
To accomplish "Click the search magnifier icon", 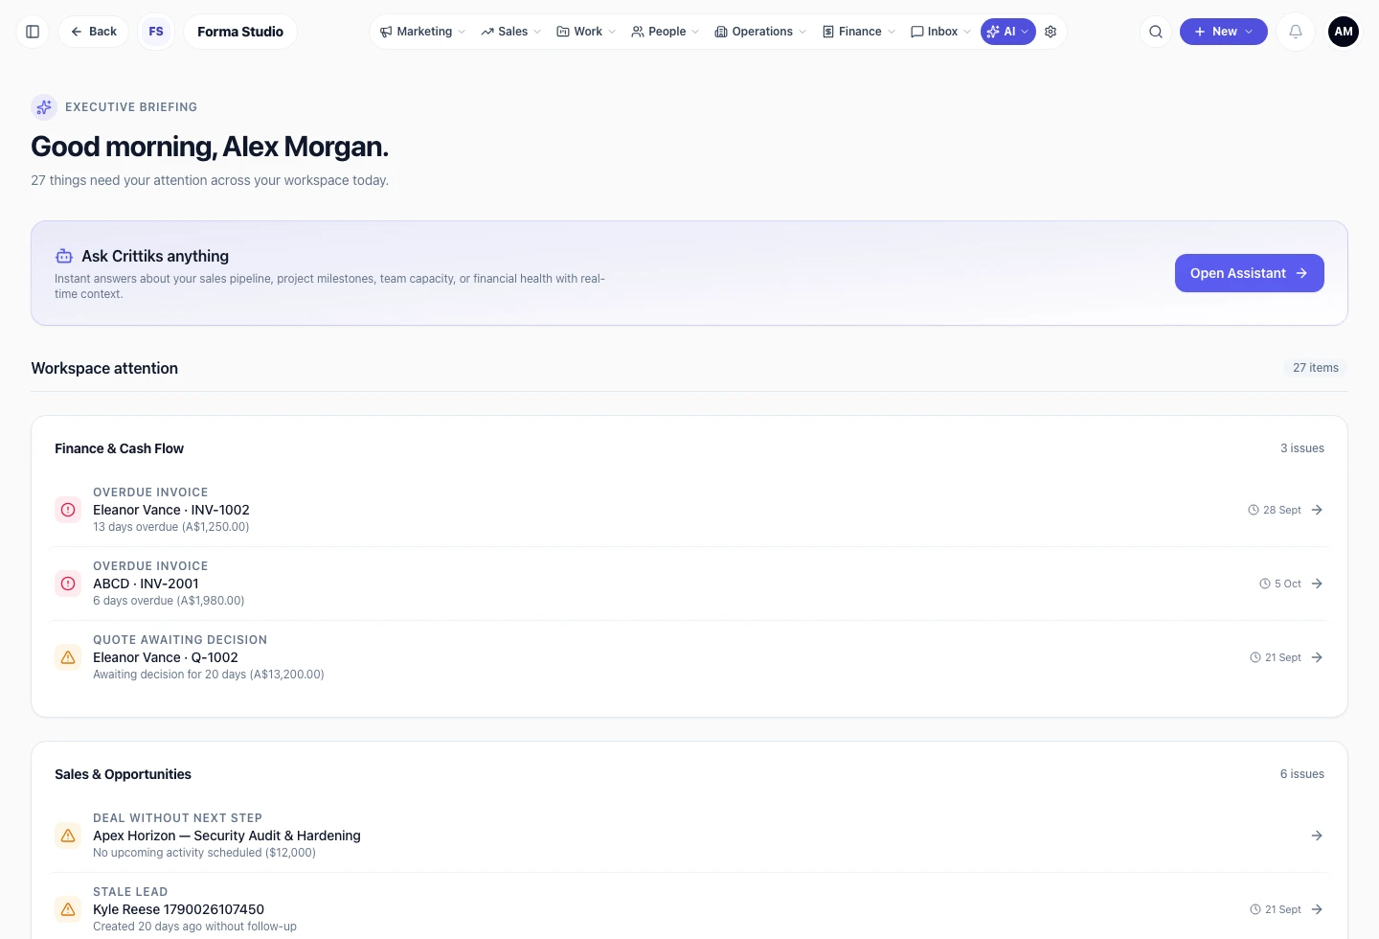I will coord(1156,32).
